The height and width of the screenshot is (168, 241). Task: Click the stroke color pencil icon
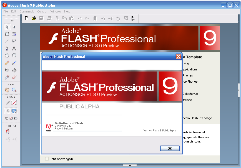8,103
